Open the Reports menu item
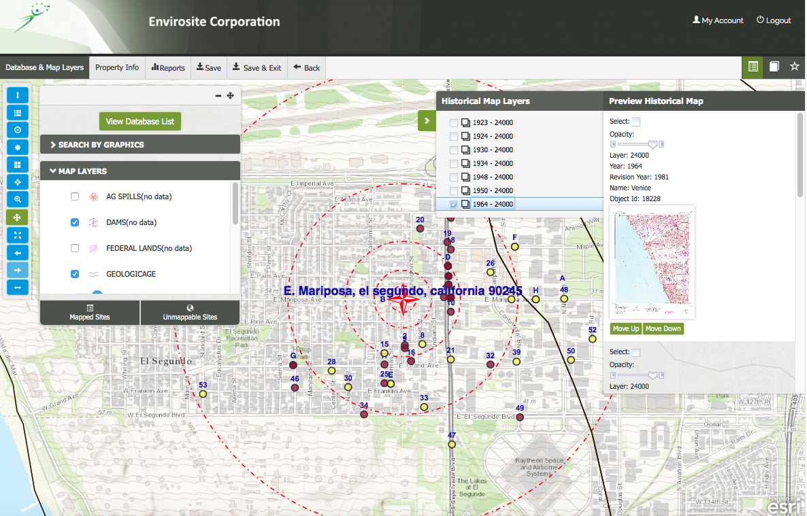807x516 pixels. click(168, 67)
